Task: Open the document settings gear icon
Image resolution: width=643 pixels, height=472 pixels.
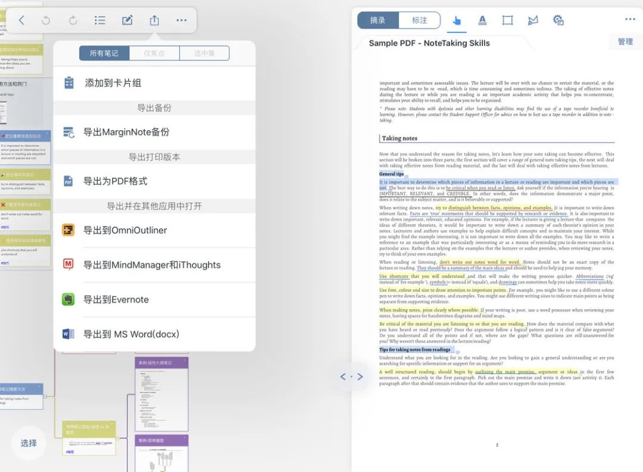Action: (x=558, y=20)
